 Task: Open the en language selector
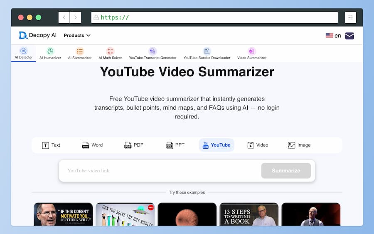[x=333, y=36]
